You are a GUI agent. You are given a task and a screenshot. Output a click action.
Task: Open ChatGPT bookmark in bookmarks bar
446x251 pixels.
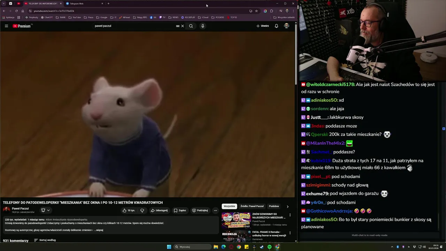pyautogui.click(x=47, y=17)
